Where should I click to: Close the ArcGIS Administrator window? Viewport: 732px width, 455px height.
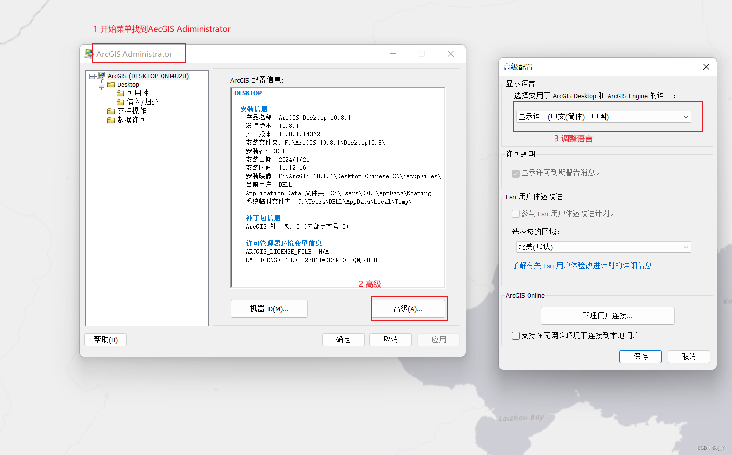click(x=451, y=54)
